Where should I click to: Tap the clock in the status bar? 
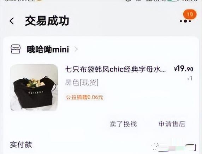189,0
